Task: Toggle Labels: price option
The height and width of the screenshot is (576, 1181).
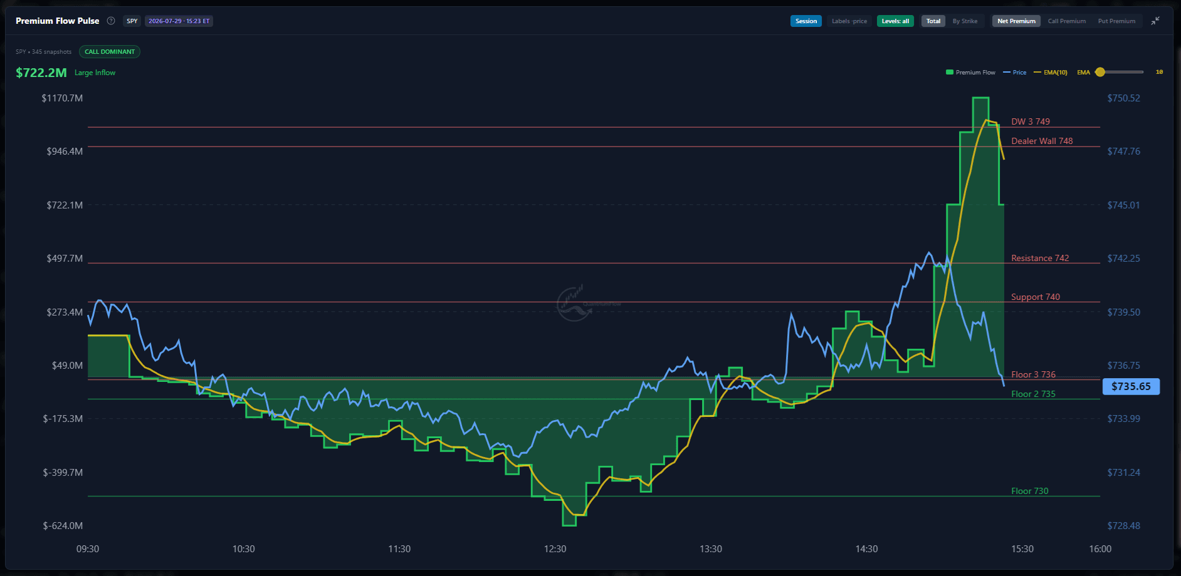Action: tap(849, 21)
